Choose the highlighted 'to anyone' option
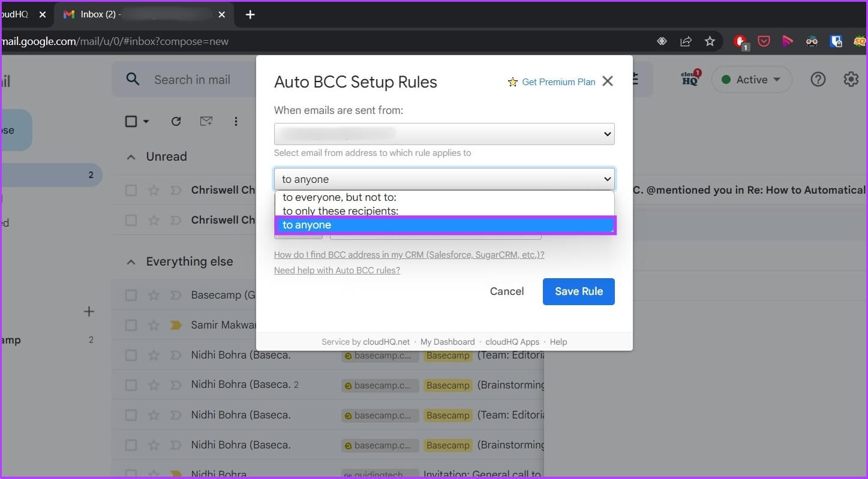 tap(444, 225)
